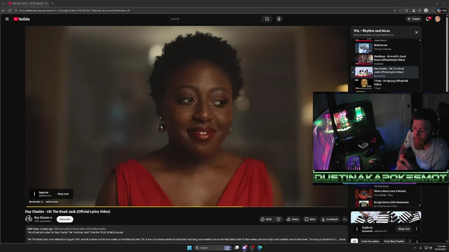Click the browser address bar URL
Viewport: 449px width, 252px height.
click(74, 10)
